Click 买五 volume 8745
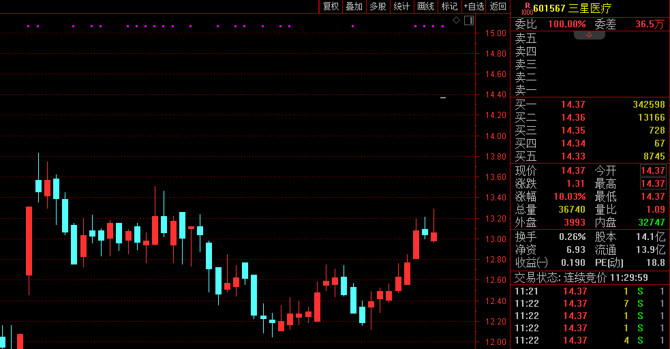This screenshot has width=670, height=349. (654, 156)
